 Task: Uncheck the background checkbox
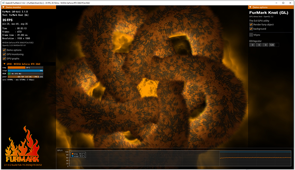(x=251, y=29)
